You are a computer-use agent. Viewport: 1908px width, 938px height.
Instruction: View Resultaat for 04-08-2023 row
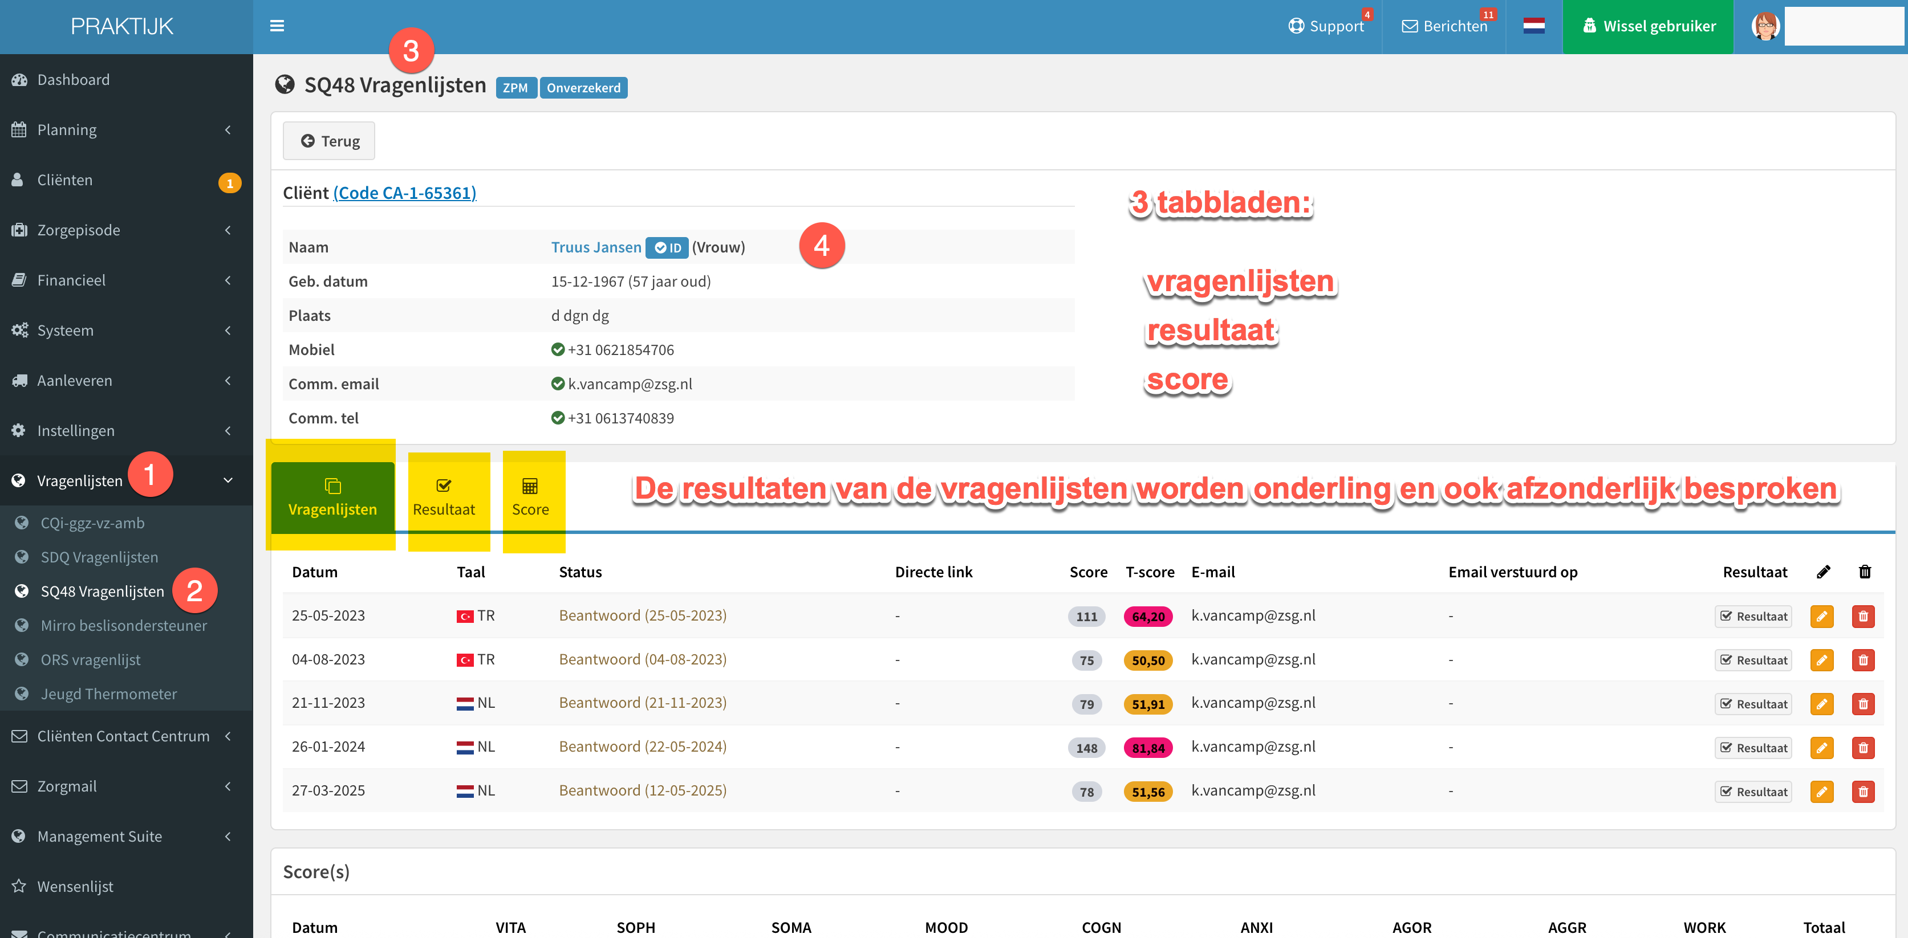[1753, 660]
